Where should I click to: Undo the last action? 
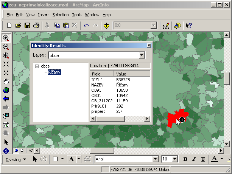[x=86, y=25]
